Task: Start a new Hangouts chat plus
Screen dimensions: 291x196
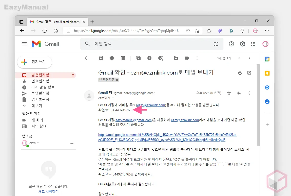Action: point(72,144)
